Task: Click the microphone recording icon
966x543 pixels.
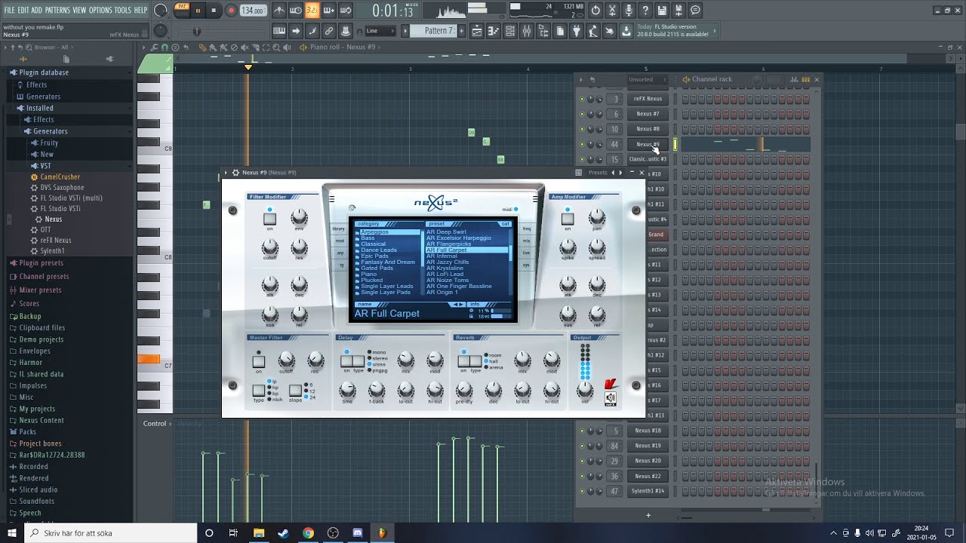Action: tap(629, 11)
